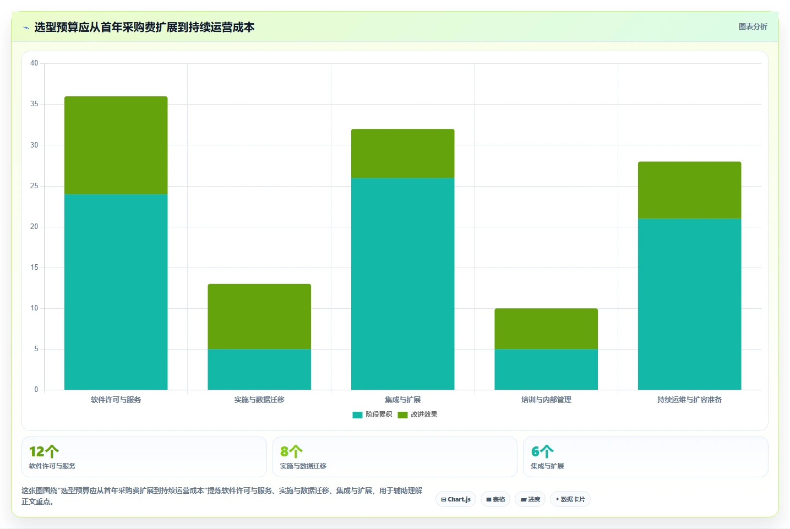Click the green segment of the 集成与扩展 bar
Viewport: 790px width, 529px height.
click(x=403, y=154)
